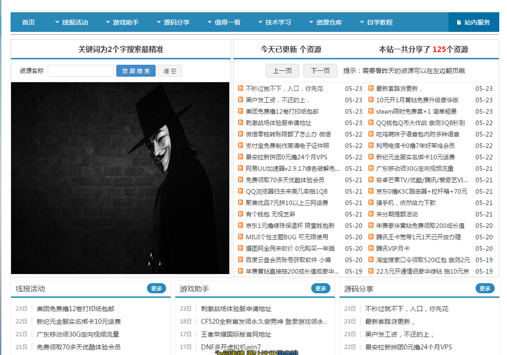Click the 新 badge next to 有个钱包 无视芝麻

[x=240, y=214]
